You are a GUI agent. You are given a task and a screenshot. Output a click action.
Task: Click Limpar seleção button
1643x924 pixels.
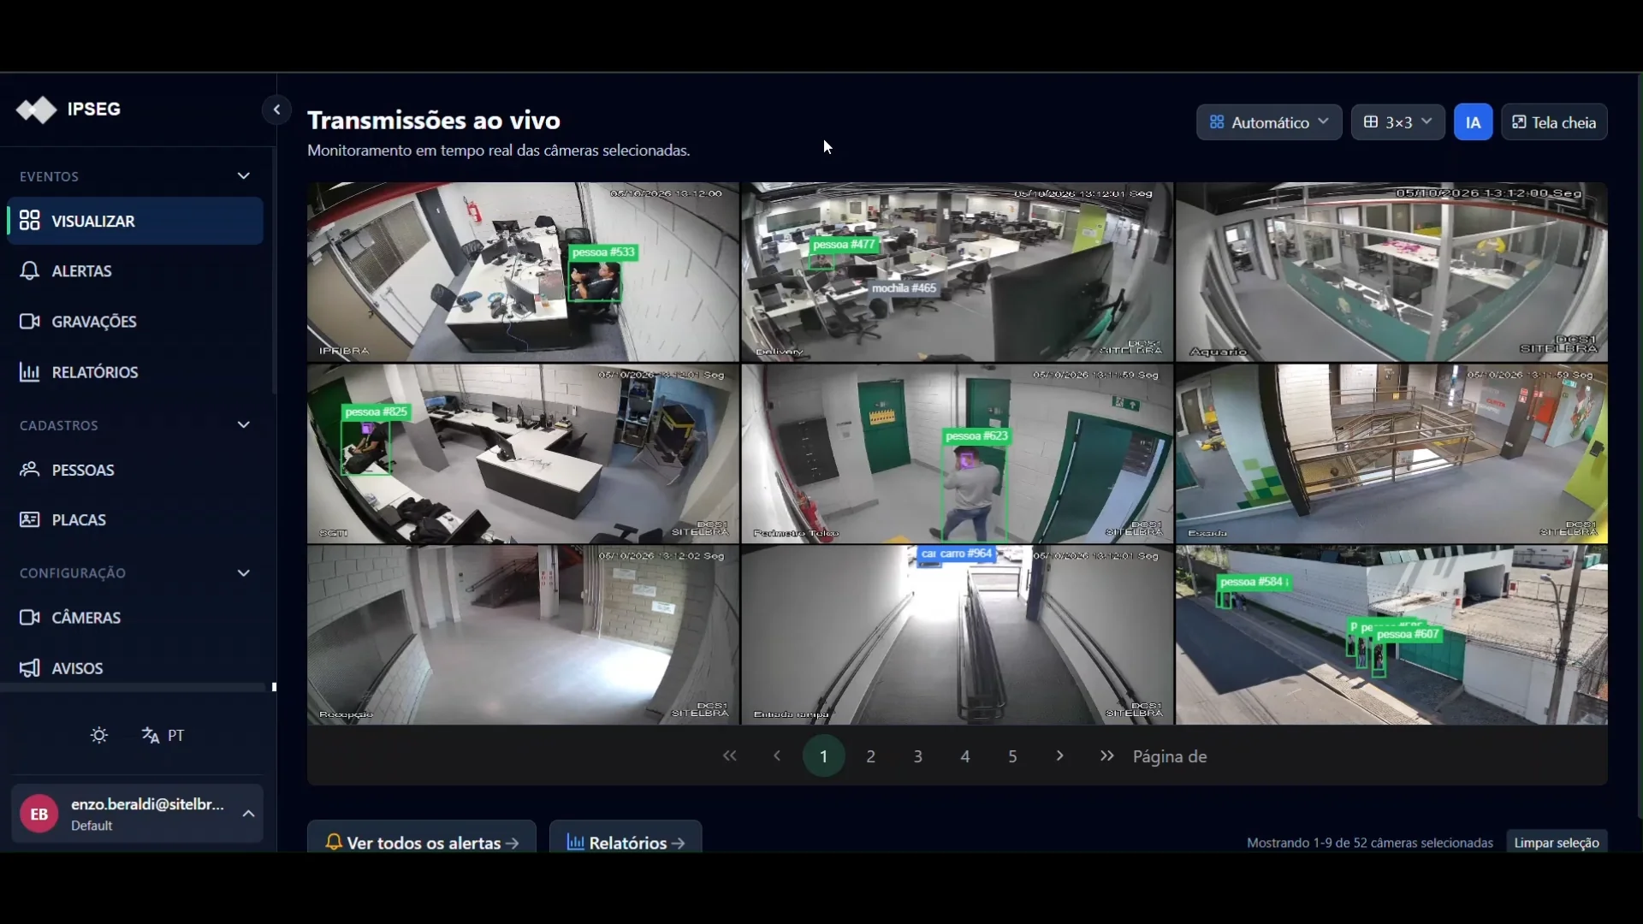click(1557, 843)
